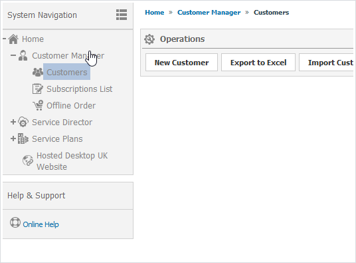Viewport: 356px width, 263px height.
Task: Go to Home via breadcrumb
Action: pos(155,12)
